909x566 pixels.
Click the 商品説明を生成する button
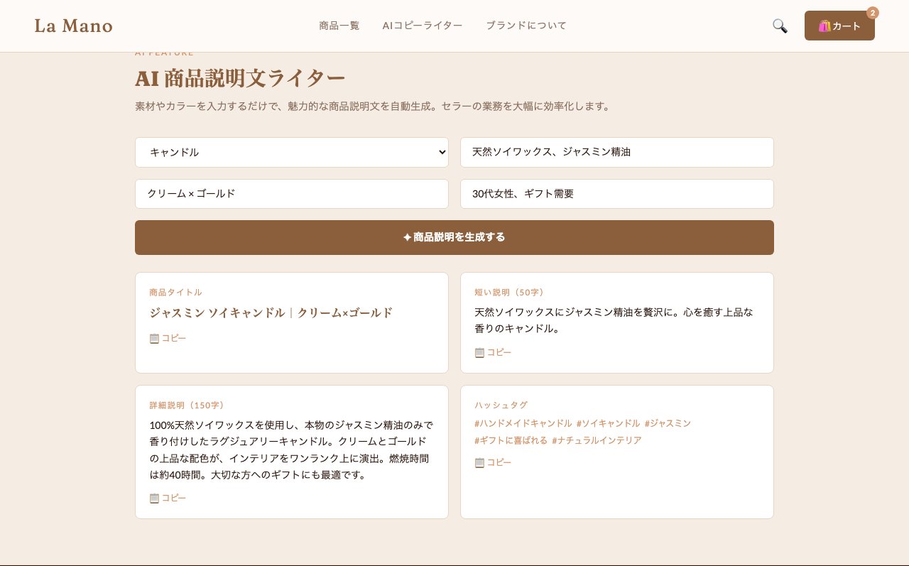point(454,237)
